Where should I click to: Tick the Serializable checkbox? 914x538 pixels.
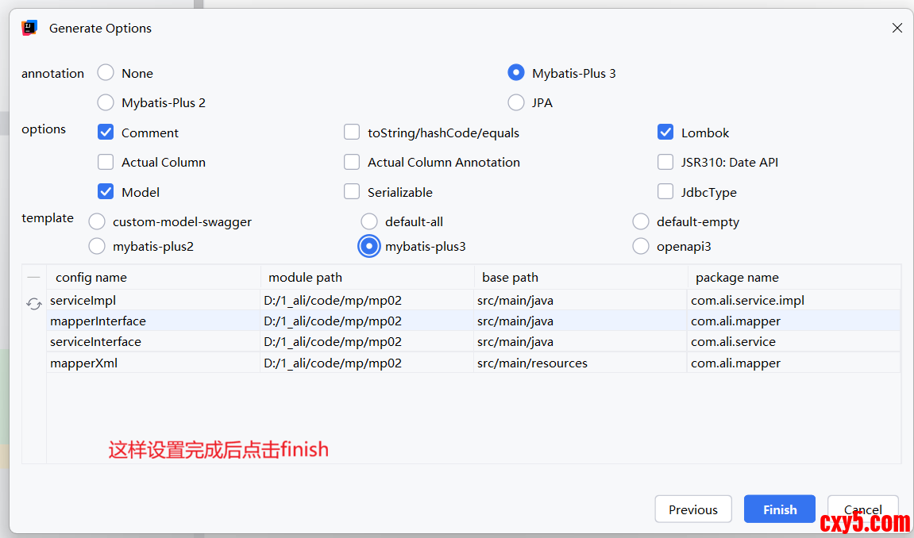(x=352, y=192)
